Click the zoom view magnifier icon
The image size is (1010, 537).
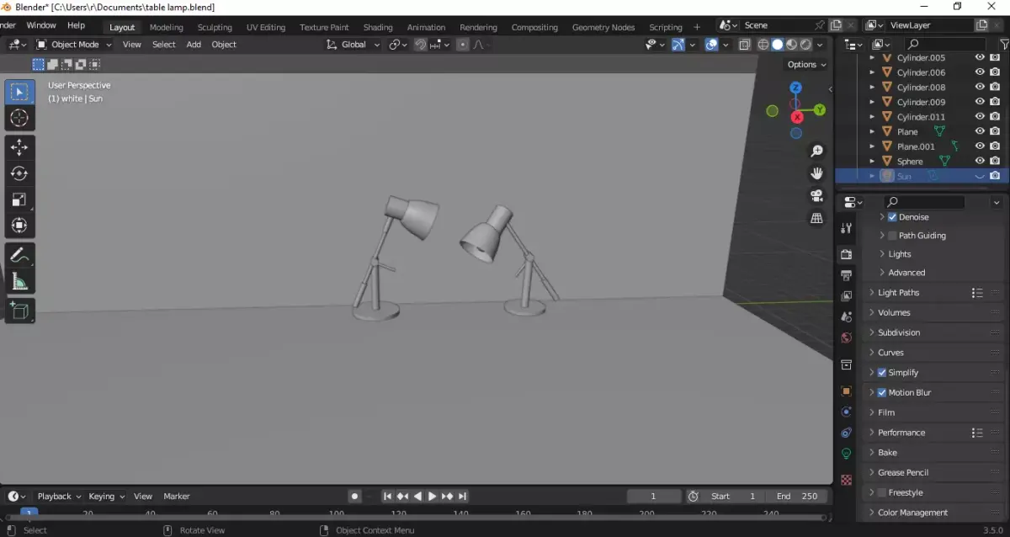pos(816,152)
